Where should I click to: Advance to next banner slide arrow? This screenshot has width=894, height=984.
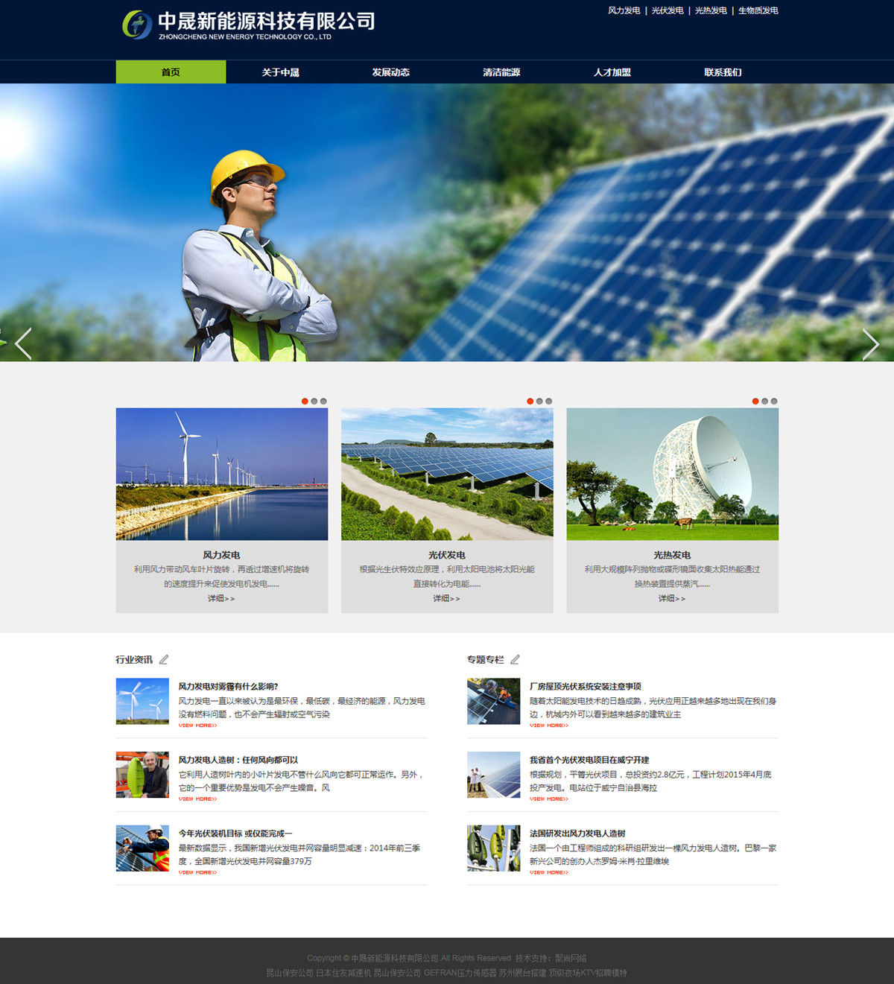pyautogui.click(x=870, y=344)
